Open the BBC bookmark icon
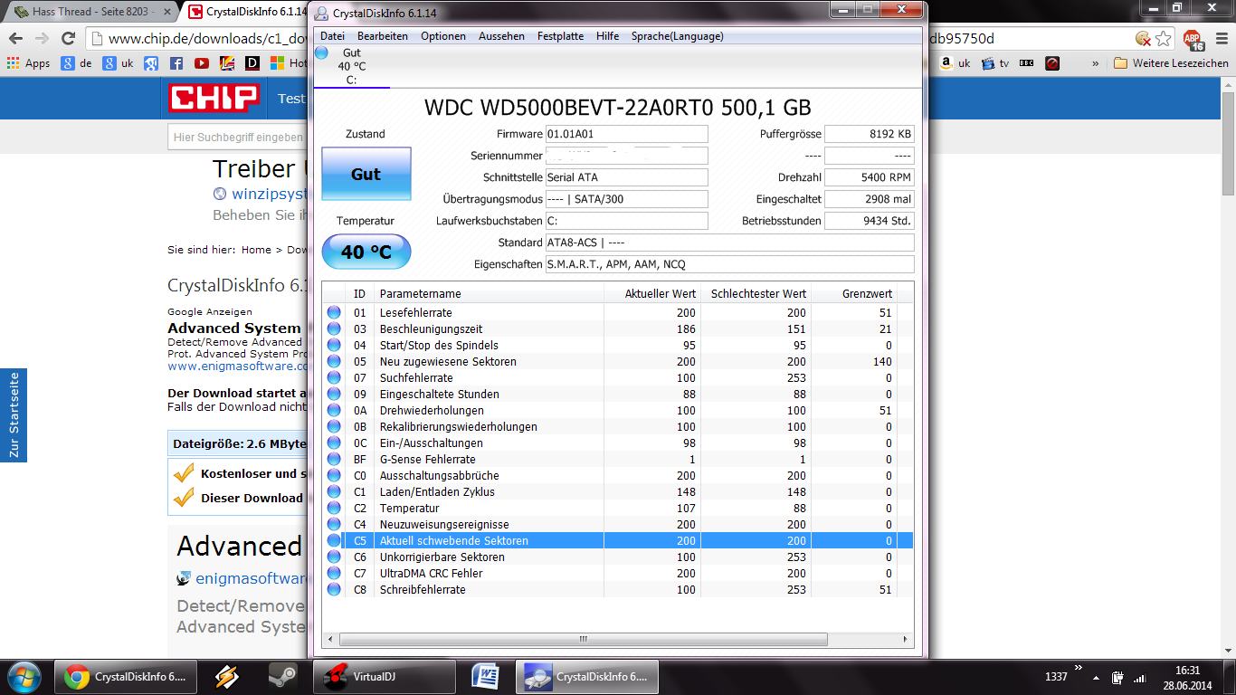The width and height of the screenshot is (1236, 695). tap(1026, 63)
